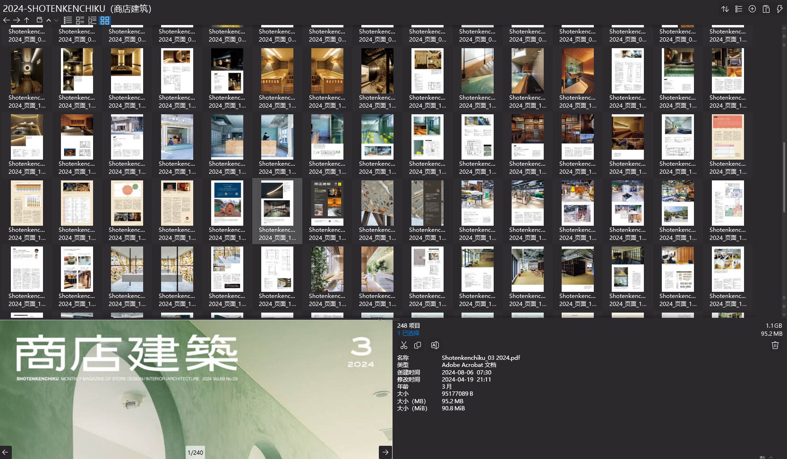Go back to the previous folder
Viewport: 787px width, 459px height.
[6, 20]
